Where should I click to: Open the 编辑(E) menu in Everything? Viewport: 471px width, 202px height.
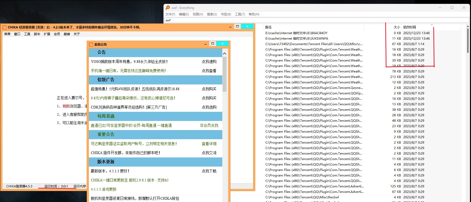coord(184,14)
